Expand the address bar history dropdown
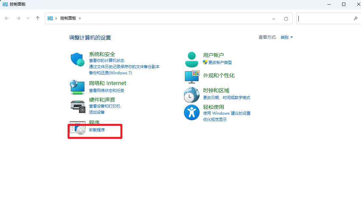This screenshot has width=361, height=203. [274, 19]
